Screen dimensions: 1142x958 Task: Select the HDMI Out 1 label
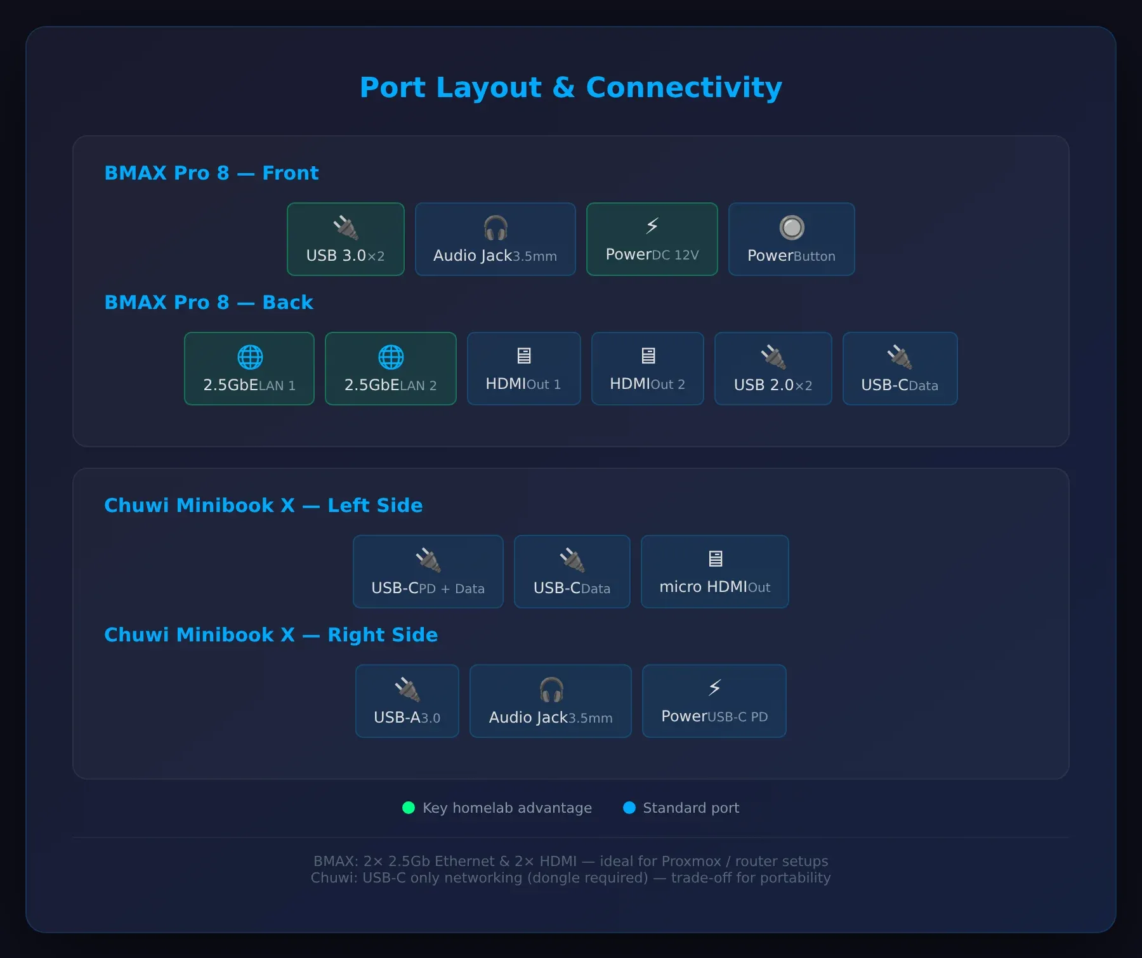pos(523,384)
